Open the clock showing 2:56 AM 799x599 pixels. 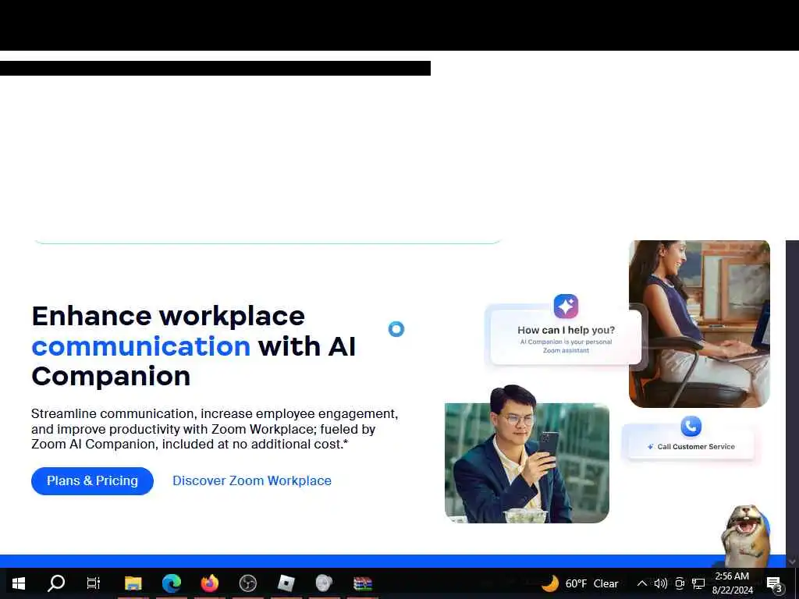tap(732, 583)
